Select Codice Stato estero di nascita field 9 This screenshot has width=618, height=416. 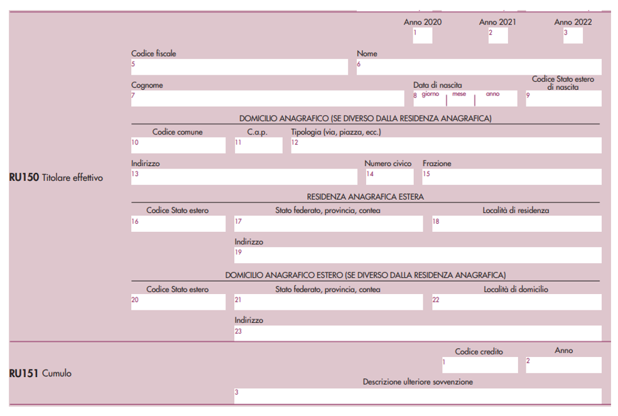coord(563,99)
